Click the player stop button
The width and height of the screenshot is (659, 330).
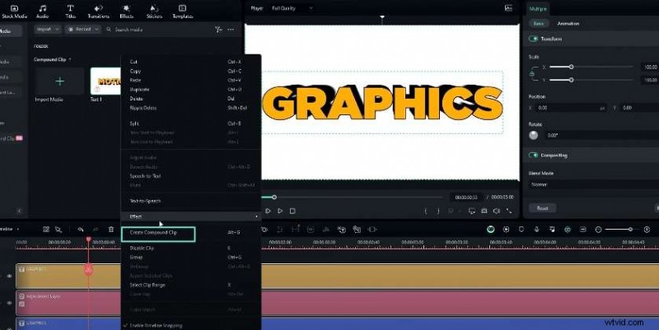[292, 211]
